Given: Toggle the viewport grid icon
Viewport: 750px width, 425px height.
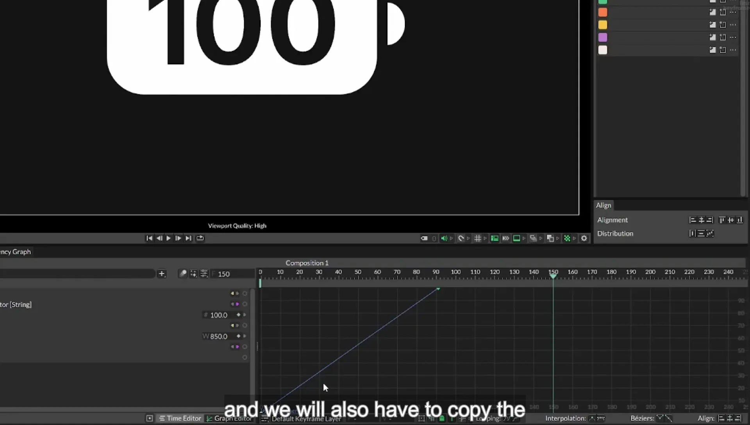Looking at the screenshot, I should point(477,238).
